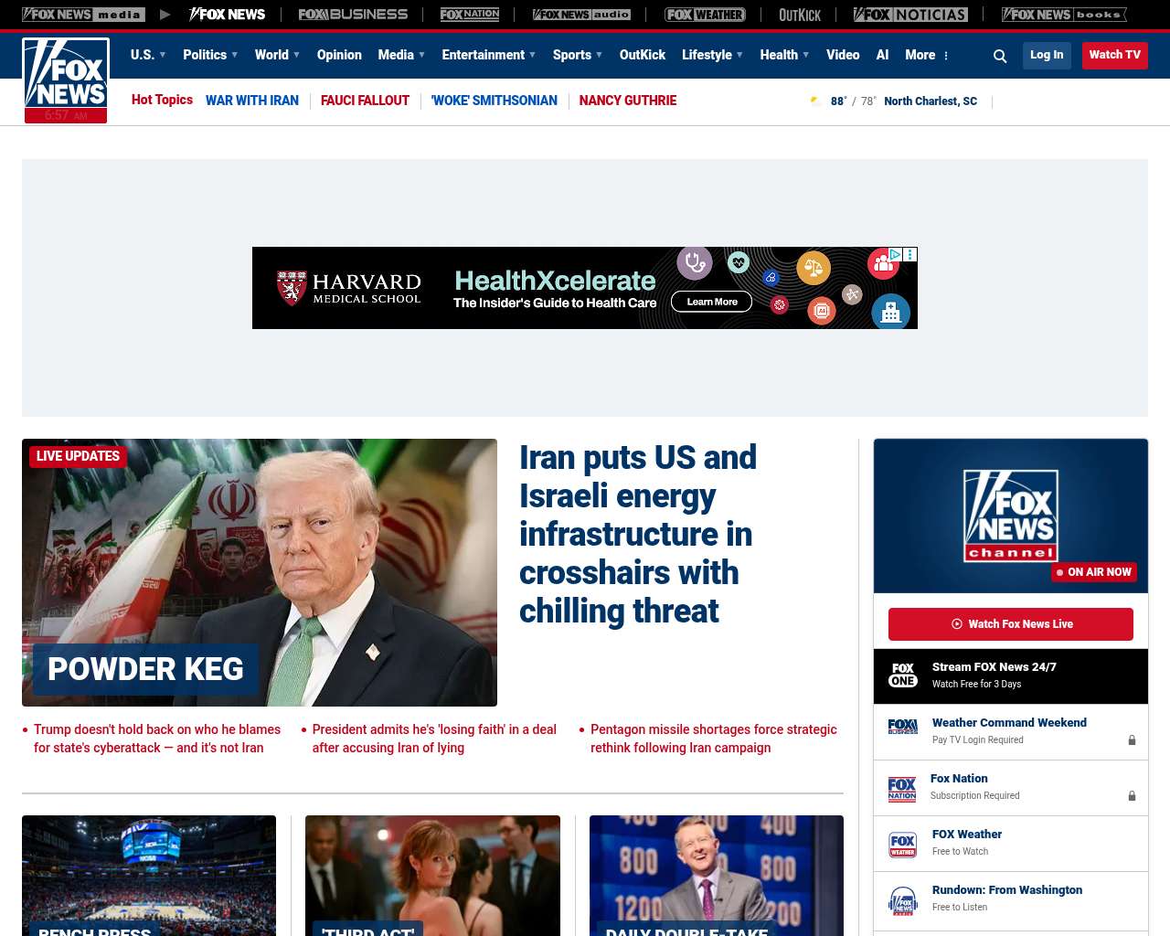The width and height of the screenshot is (1170, 936).
Task: Open FAUCI FALLOUT hot topic
Action: [365, 101]
